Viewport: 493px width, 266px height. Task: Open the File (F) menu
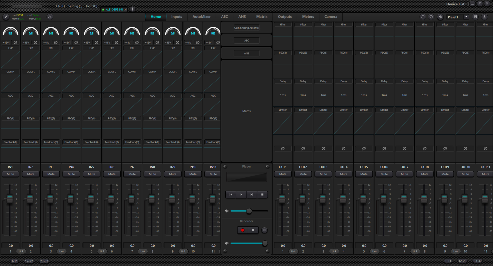(60, 6)
